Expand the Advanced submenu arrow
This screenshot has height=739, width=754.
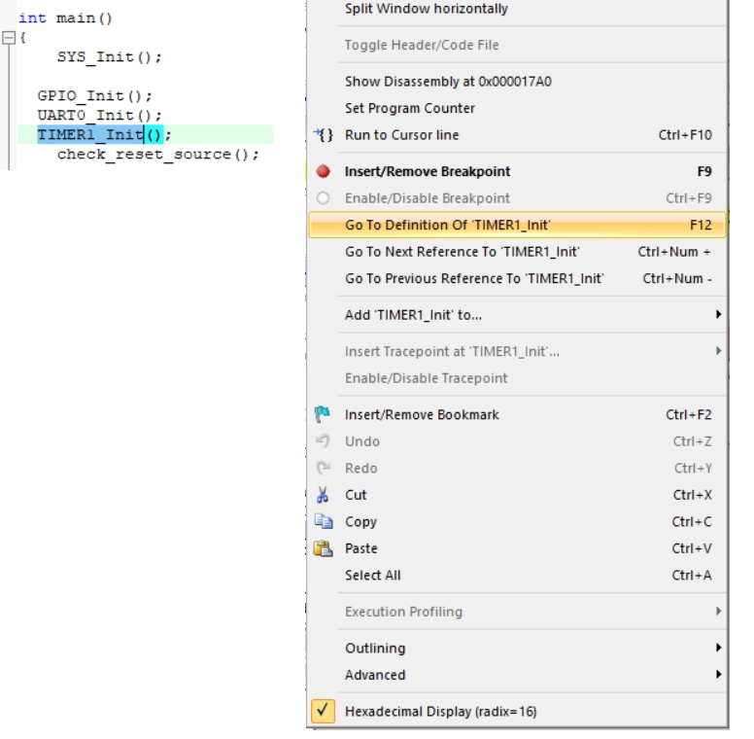[x=718, y=675]
